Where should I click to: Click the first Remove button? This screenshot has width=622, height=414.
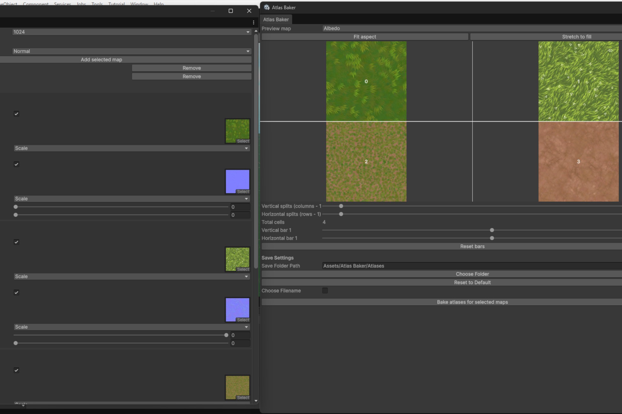point(191,68)
